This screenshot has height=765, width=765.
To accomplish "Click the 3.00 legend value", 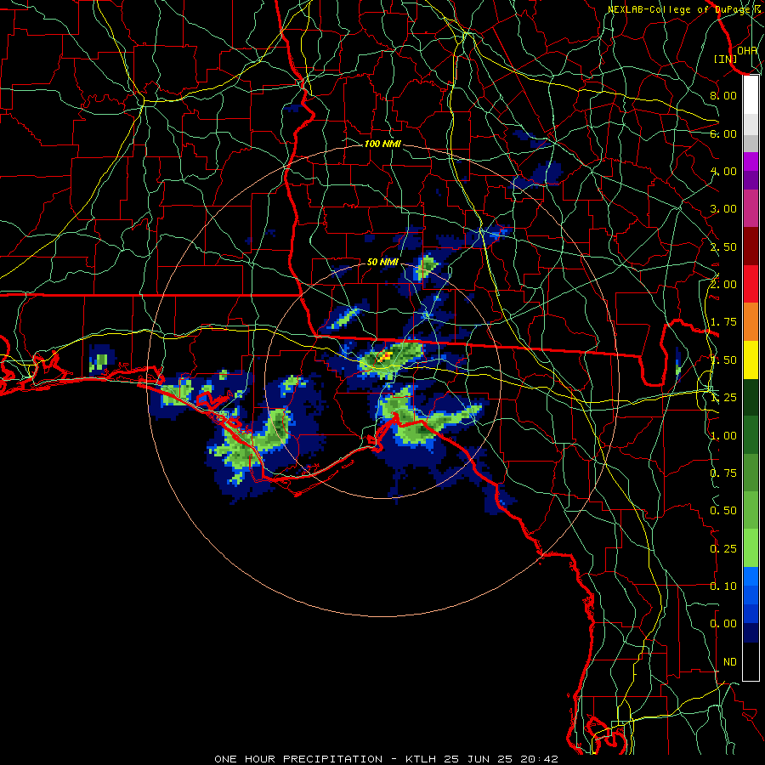I will coord(723,209).
